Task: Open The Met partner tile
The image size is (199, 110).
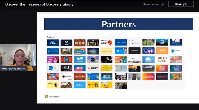Action: pos(162,68)
